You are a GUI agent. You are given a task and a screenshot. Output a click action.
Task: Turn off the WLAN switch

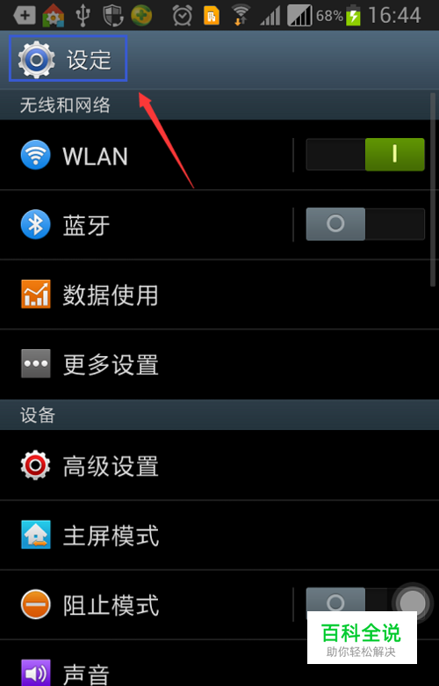pos(365,155)
